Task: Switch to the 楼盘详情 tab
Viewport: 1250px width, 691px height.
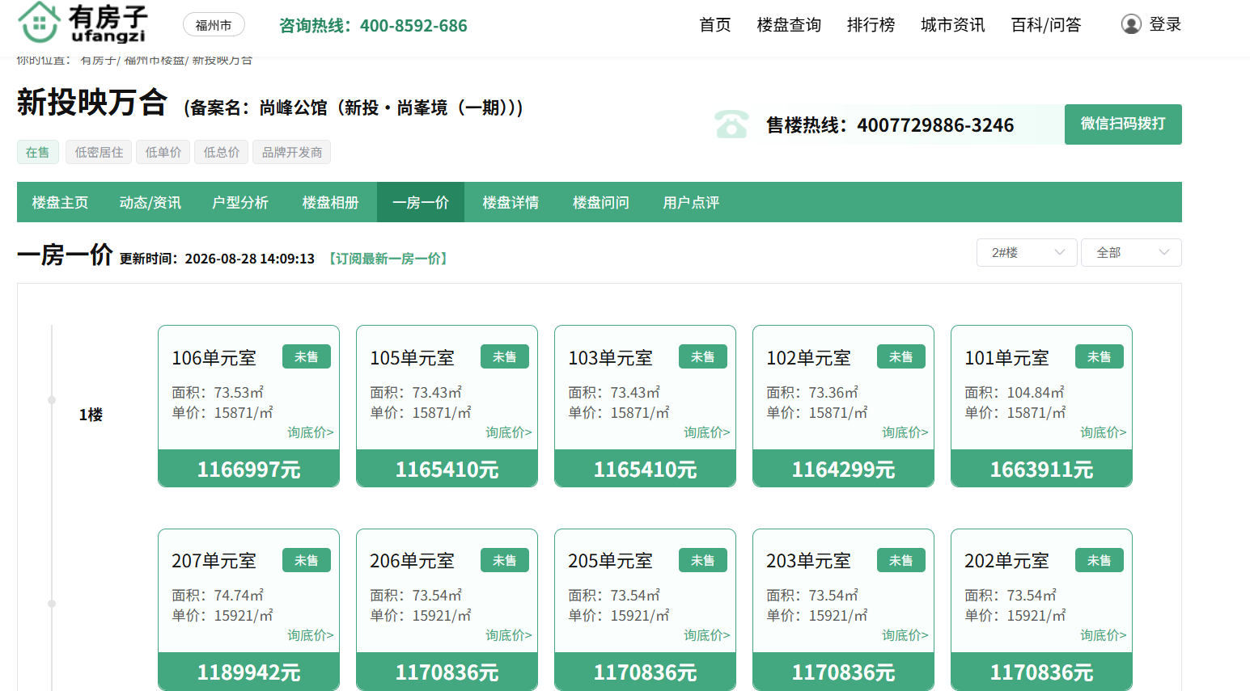Action: coord(511,202)
